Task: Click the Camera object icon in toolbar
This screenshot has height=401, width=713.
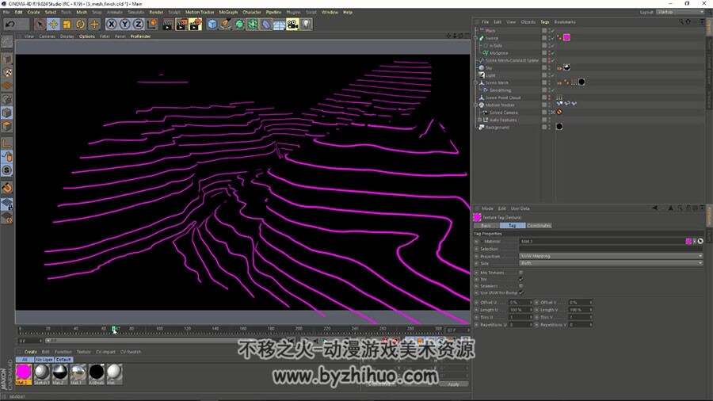Action: click(x=292, y=24)
